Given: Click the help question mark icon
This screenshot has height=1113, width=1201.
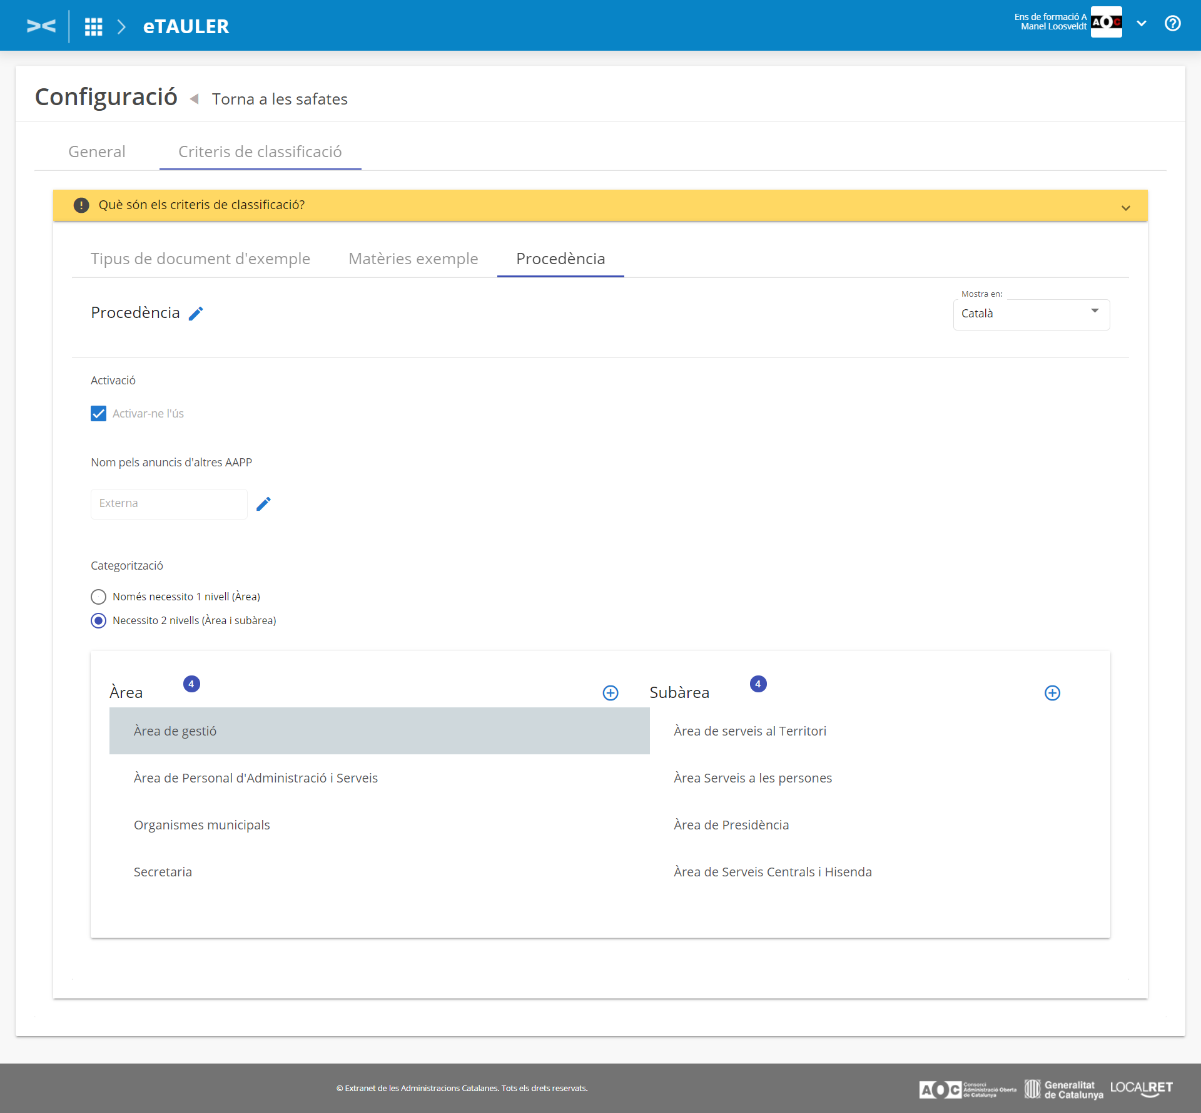Looking at the screenshot, I should pyautogui.click(x=1172, y=24).
